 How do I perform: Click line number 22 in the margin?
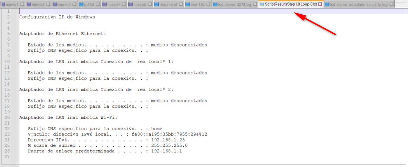pos(8,129)
